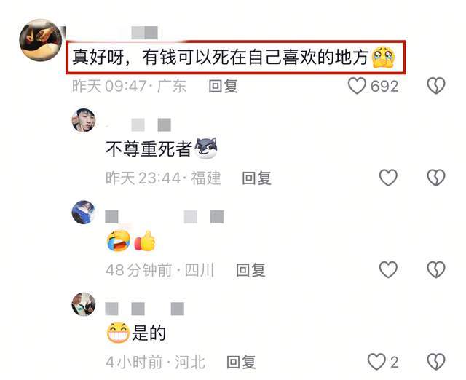The height and width of the screenshot is (380, 466).
Task: Click 回复 on the 河北 comment
Action: pos(241,363)
